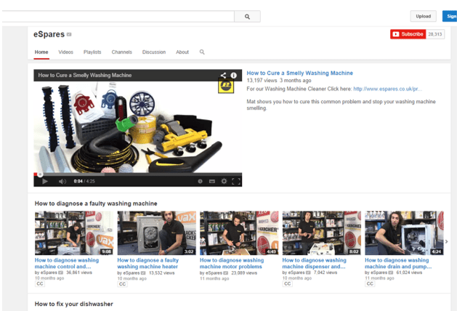The height and width of the screenshot is (311, 470).
Task: Click the Watch Later clock icon
Action: tap(200, 181)
